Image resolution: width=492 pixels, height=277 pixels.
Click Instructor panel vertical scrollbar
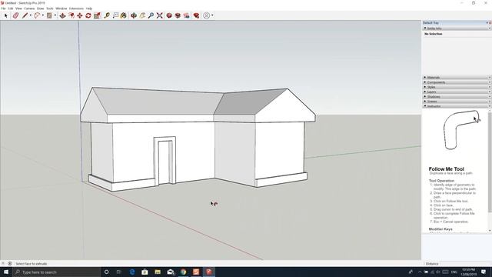(x=490, y=162)
